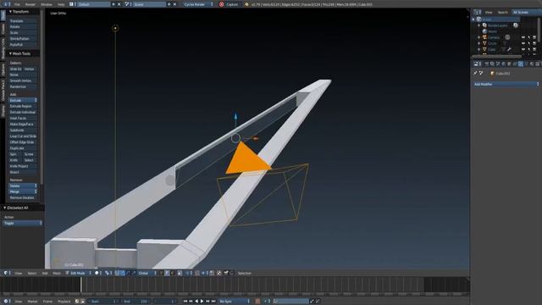This screenshot has width=542, height=305.
Task: Click the RenderLayers icon in outliner
Action: pyautogui.click(x=484, y=25)
